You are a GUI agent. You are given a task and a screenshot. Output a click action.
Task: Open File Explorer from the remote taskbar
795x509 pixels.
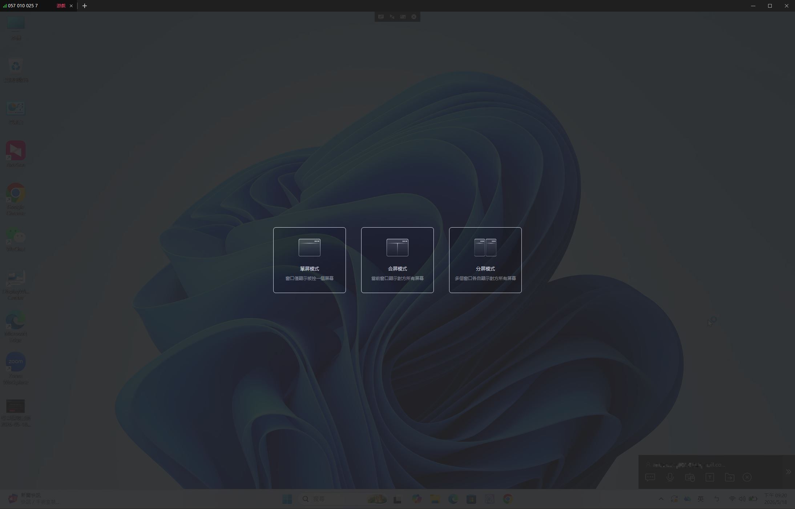435,499
